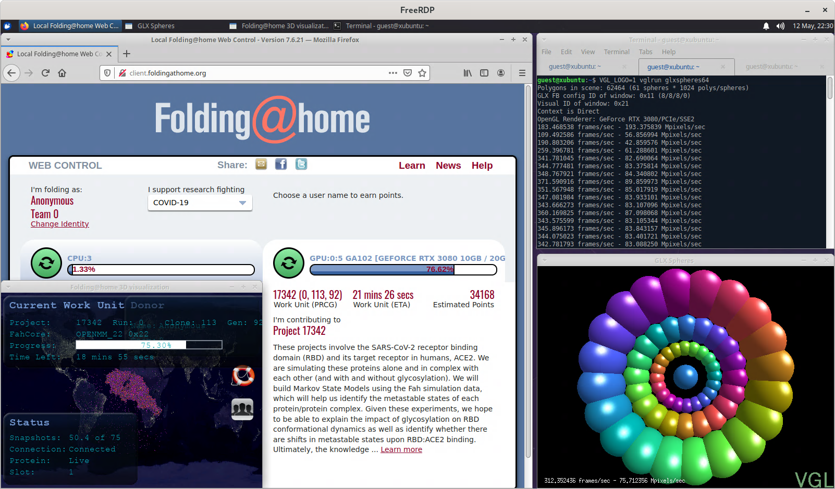Follow the Learn more link
This screenshot has height=489, width=835.
tap(401, 449)
